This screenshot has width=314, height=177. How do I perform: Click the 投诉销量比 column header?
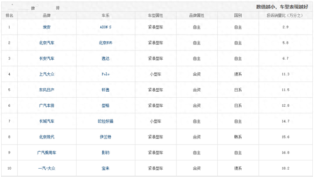point(285,15)
